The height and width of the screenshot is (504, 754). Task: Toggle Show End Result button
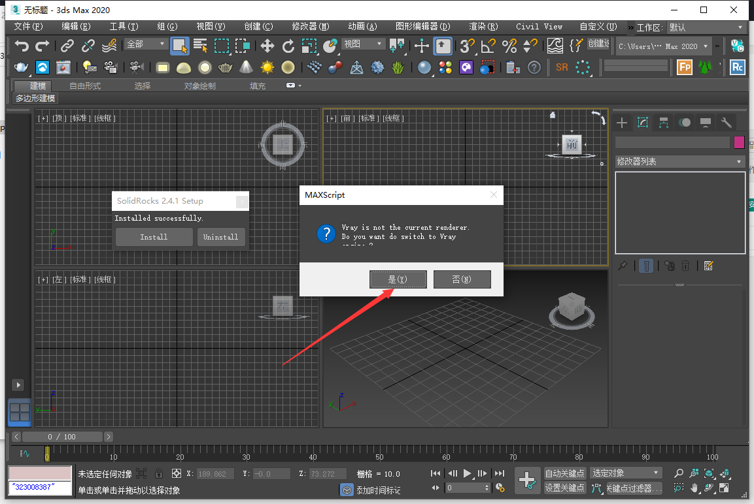[646, 266]
